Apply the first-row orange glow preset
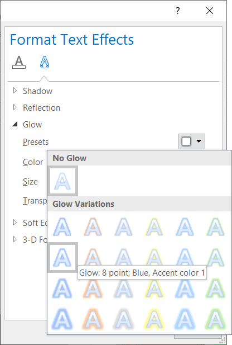Image resolution: width=232 pixels, height=345 pixels. 93,227
